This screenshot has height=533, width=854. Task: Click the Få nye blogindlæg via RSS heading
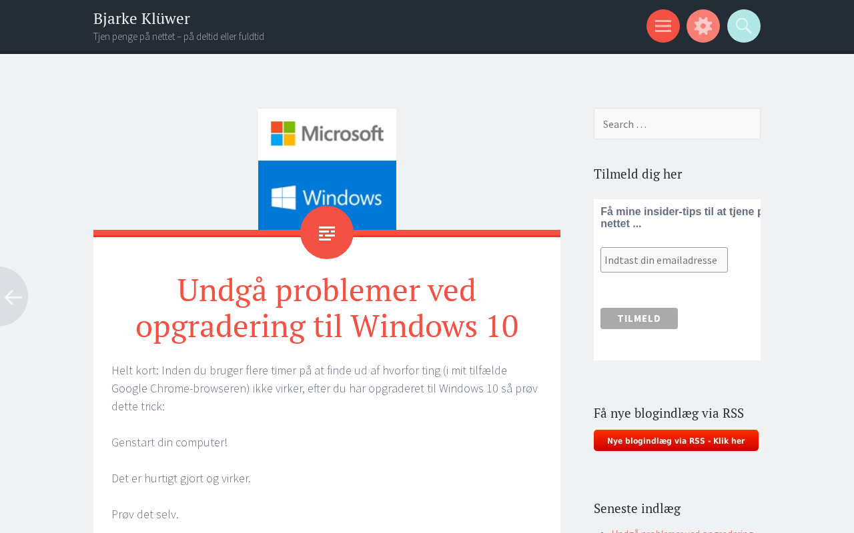tap(669, 413)
